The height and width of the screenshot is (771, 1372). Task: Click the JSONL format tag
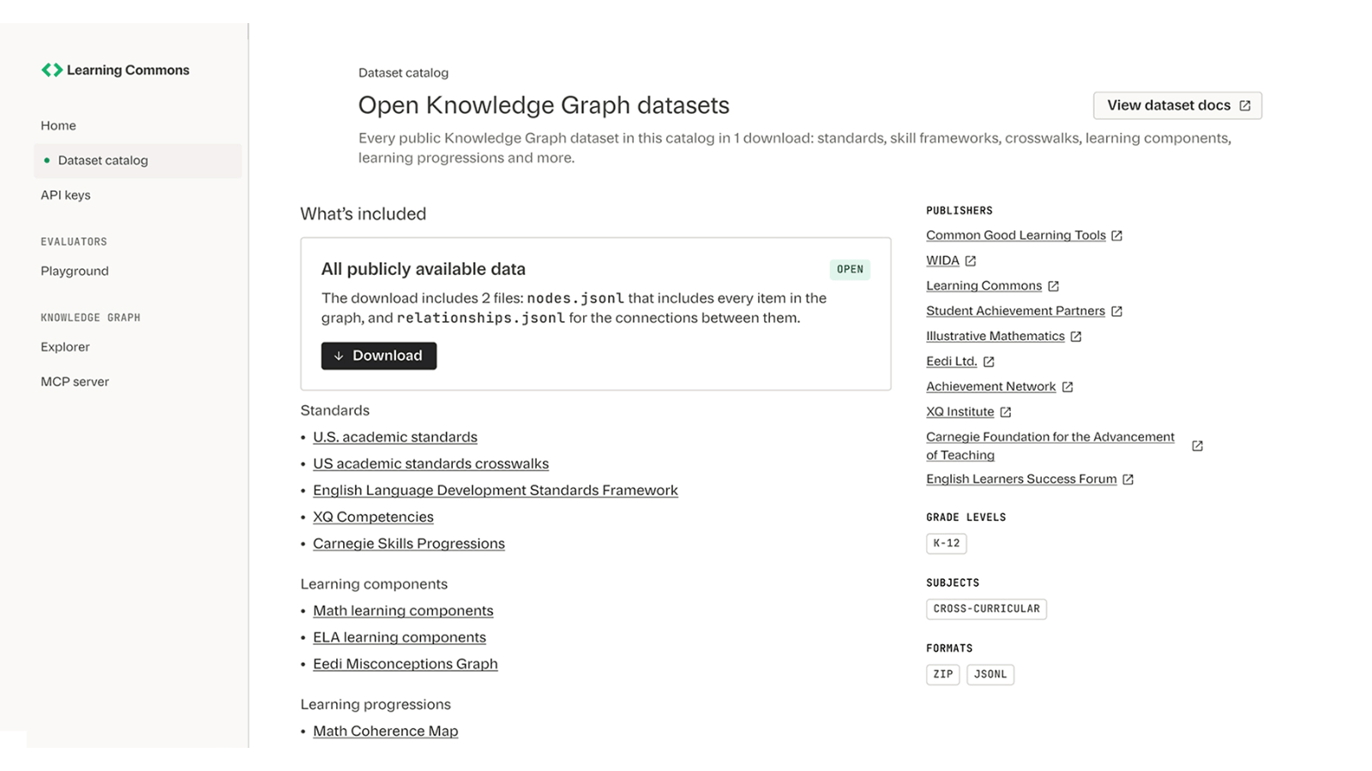pyautogui.click(x=990, y=674)
